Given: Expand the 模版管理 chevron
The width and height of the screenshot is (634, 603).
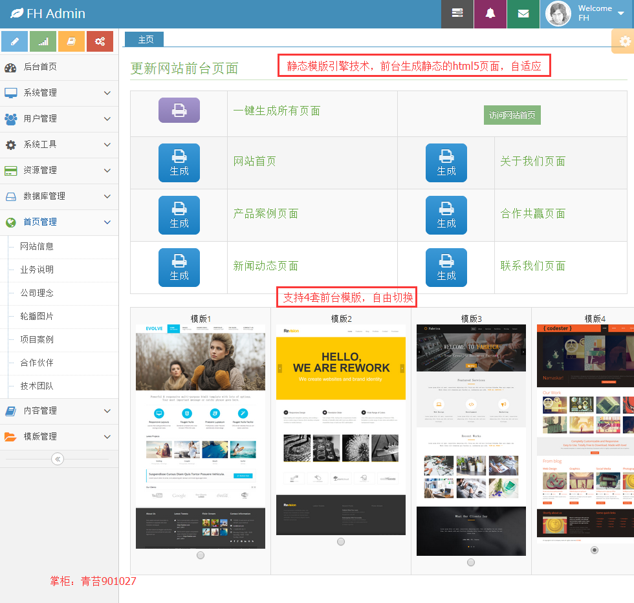Looking at the screenshot, I should pos(107,437).
